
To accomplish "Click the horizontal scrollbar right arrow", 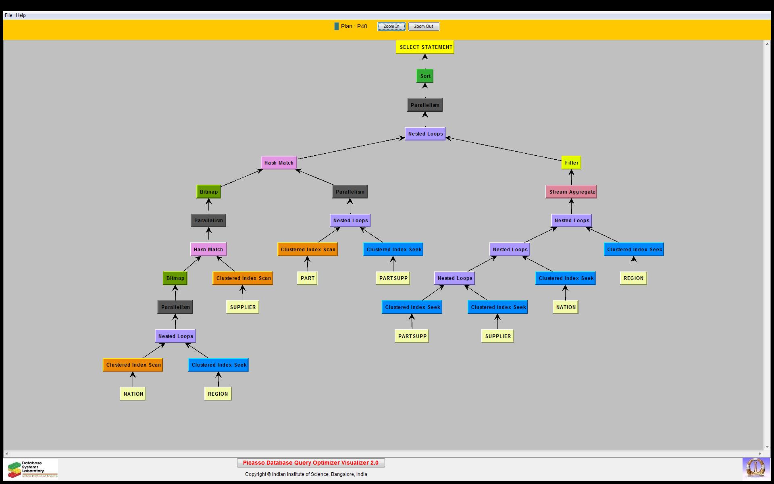I will pos(760,454).
